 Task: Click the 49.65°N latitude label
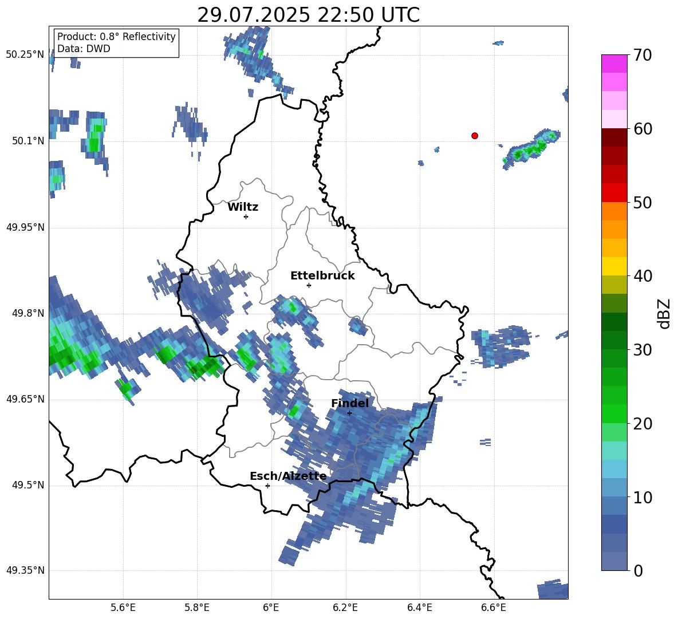(x=25, y=399)
